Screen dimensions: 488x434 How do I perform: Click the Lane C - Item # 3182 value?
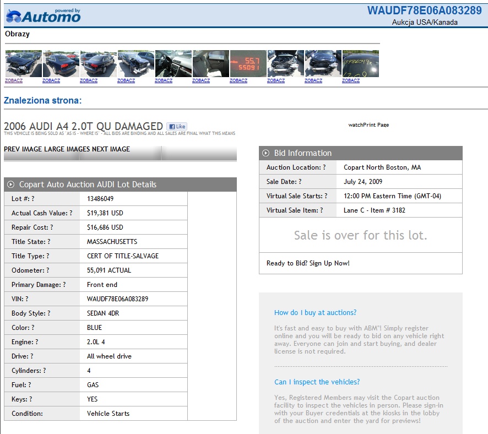coord(375,210)
